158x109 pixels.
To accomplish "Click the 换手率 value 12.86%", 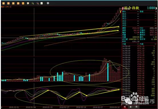I will (154, 39).
